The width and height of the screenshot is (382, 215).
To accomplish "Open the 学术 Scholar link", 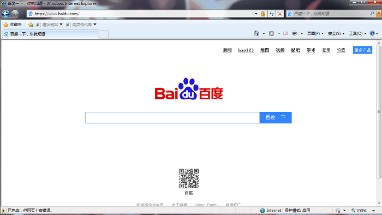I will (x=311, y=50).
